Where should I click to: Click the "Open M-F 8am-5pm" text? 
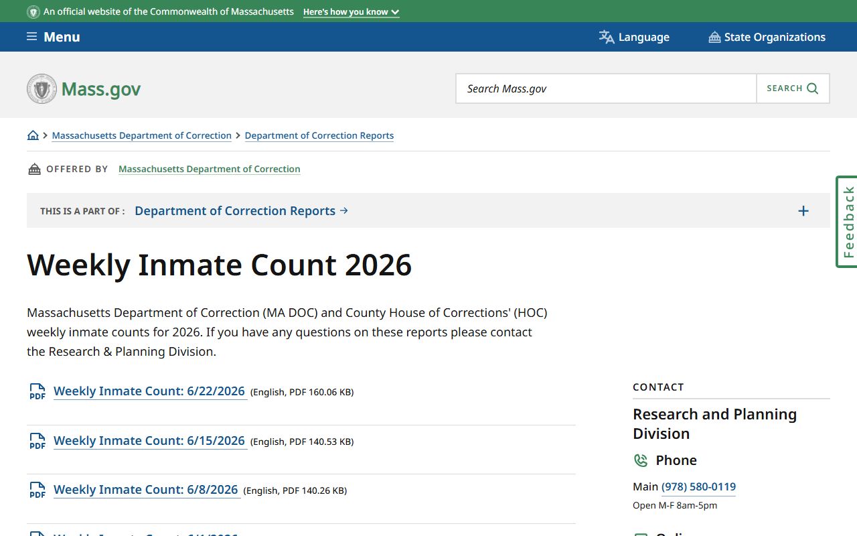675,505
